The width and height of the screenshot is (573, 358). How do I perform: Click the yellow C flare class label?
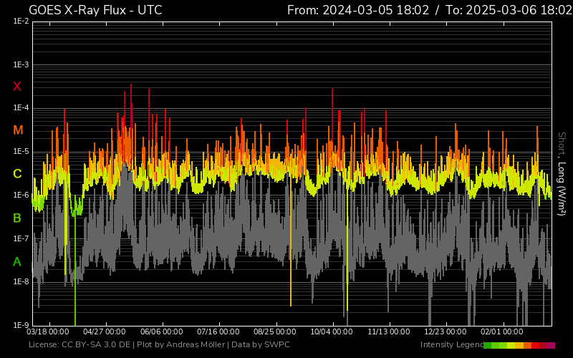[17, 174]
